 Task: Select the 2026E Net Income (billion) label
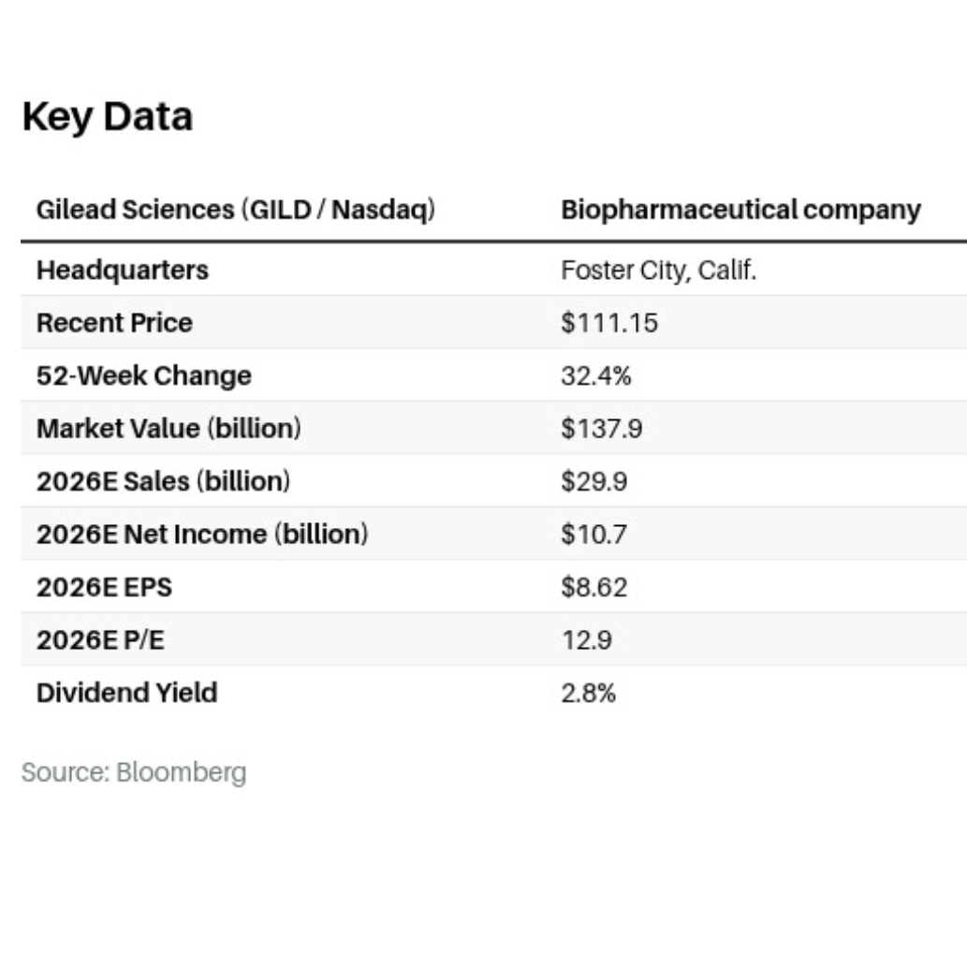click(x=202, y=535)
